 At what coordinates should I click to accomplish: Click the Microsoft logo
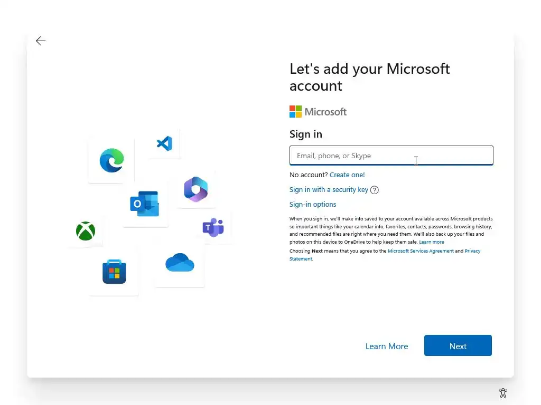tap(318, 112)
